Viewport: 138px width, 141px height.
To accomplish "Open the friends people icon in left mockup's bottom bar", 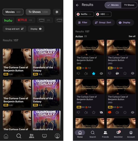I will click(x=32, y=136).
